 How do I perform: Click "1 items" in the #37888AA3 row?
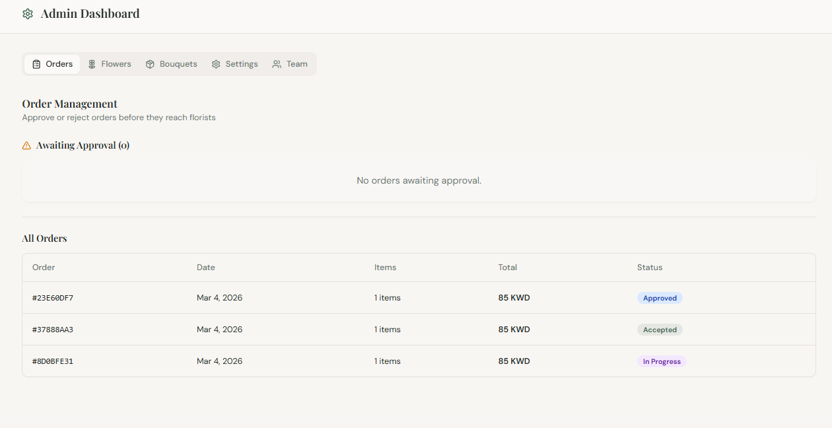click(x=388, y=330)
